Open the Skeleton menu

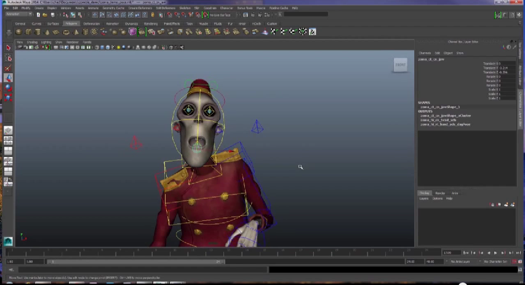click(x=184, y=8)
